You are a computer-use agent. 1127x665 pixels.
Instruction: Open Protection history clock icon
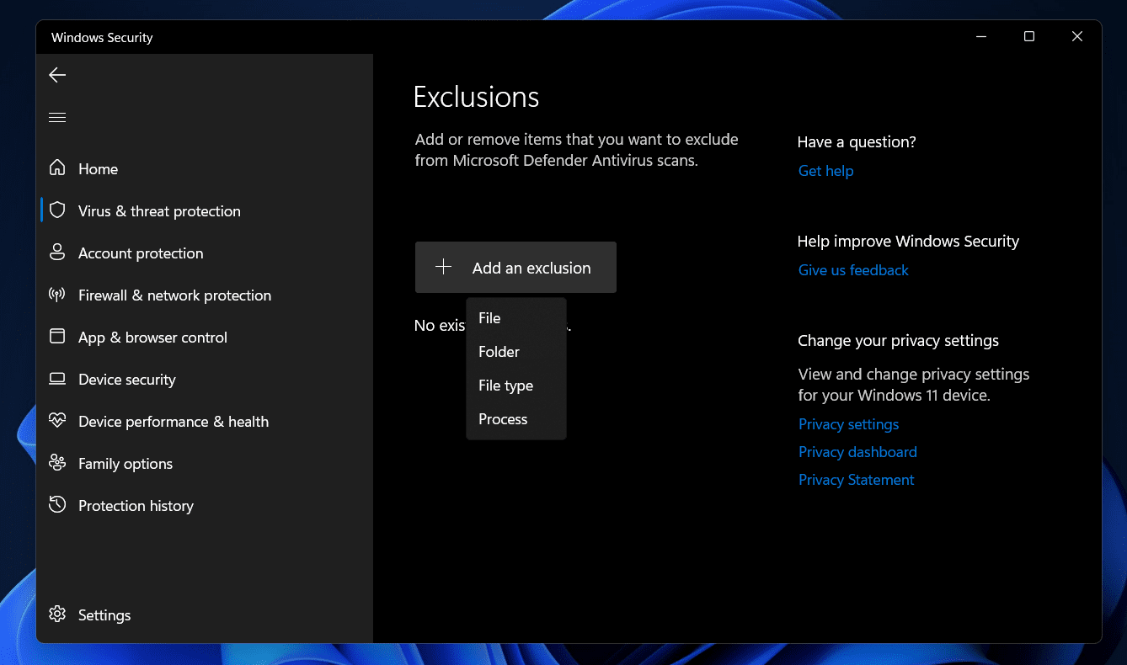tap(57, 505)
